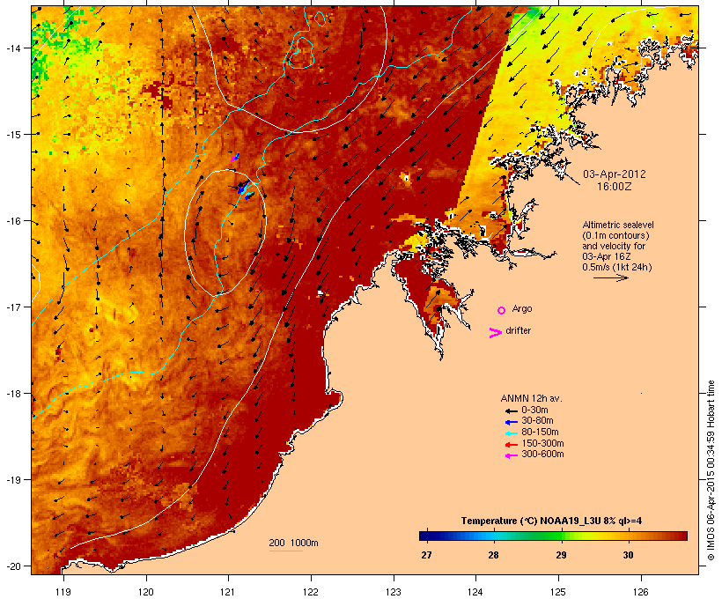Click the red 150-300m legend arrow
Image resolution: width=722 pixels, height=599 pixels.
(512, 445)
